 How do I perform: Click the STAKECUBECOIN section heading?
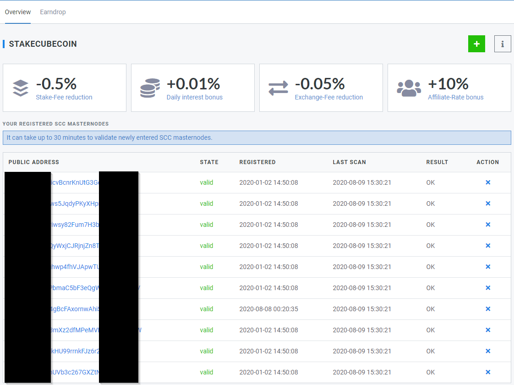(43, 44)
